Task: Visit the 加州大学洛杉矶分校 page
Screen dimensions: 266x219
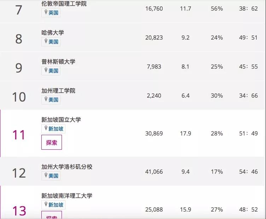Action: click(67, 166)
